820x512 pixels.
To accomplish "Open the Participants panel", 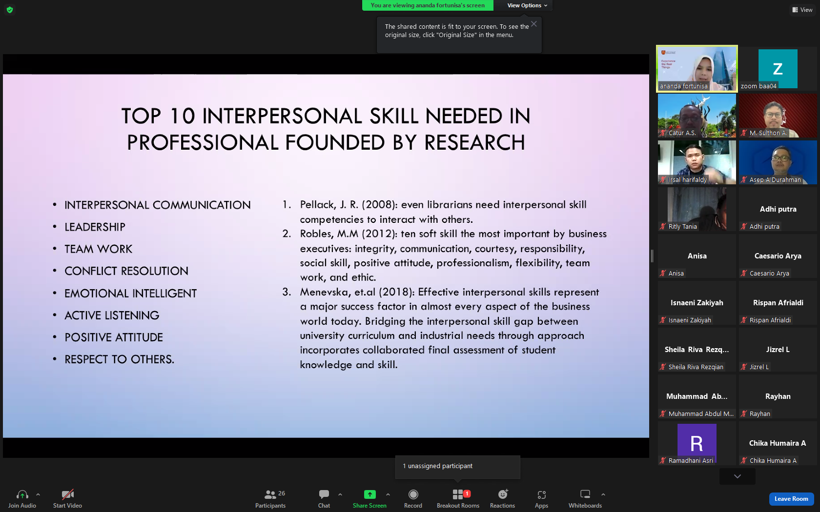I will 270,499.
